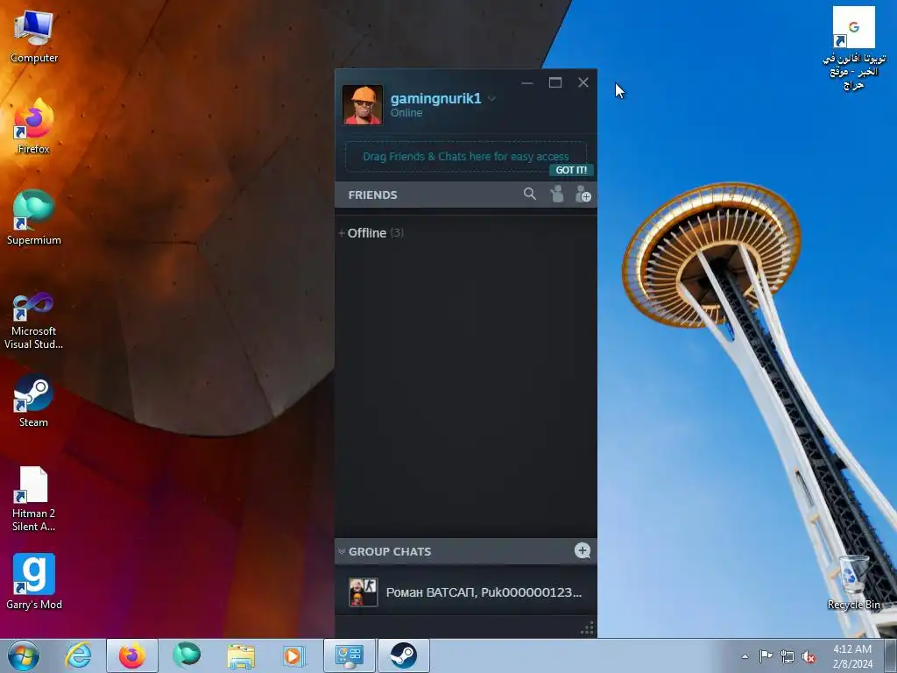This screenshot has height=673, width=897.
Task: Maximize the Steam friends window
Action: coord(554,83)
